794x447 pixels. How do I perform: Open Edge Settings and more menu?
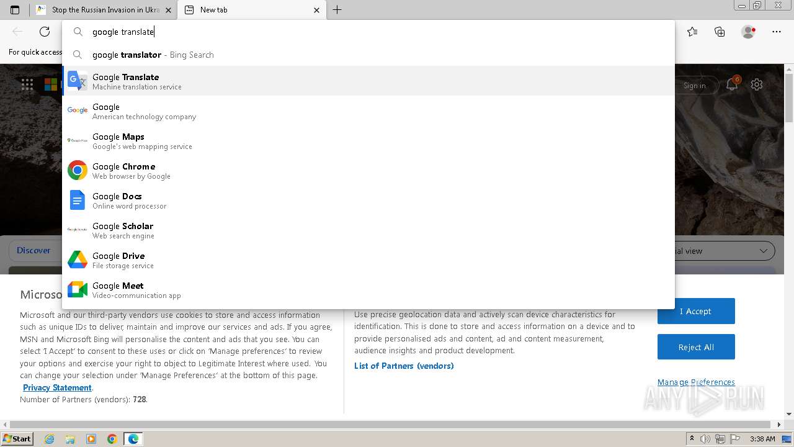coord(777,32)
